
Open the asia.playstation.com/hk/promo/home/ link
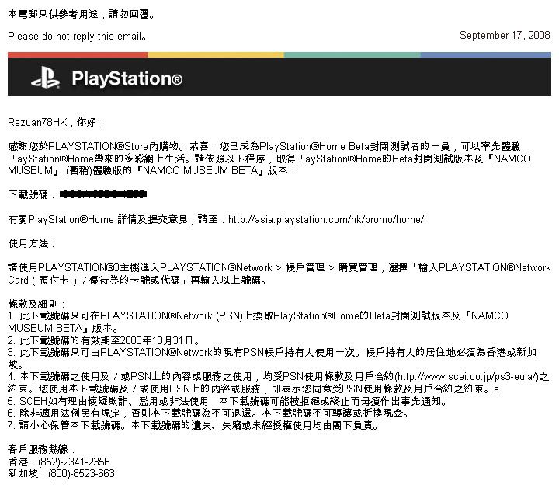[326, 219]
